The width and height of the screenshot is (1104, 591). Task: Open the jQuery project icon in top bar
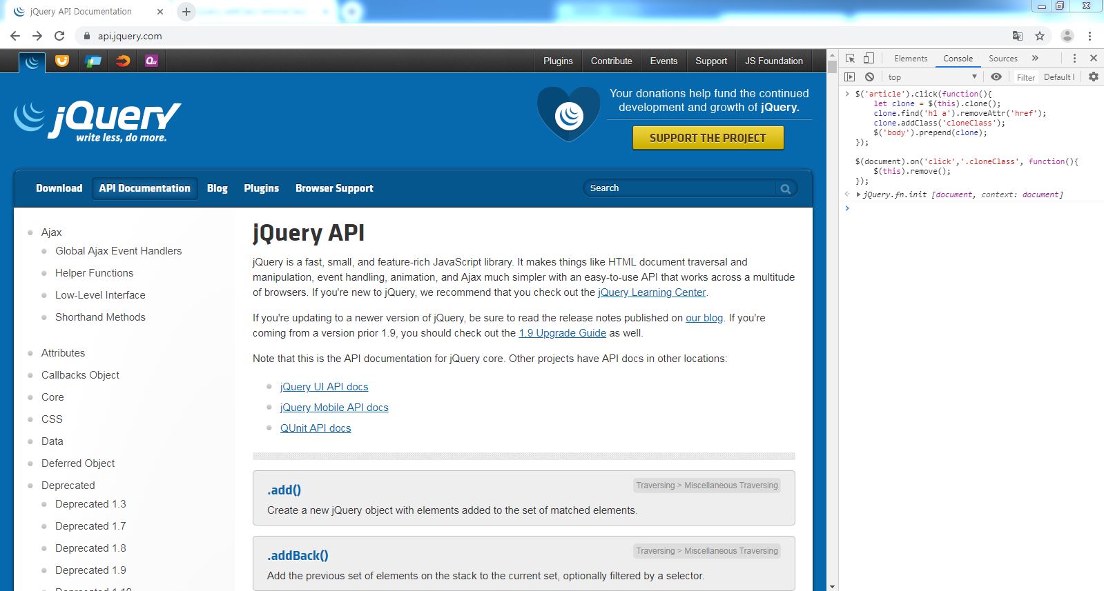point(32,62)
